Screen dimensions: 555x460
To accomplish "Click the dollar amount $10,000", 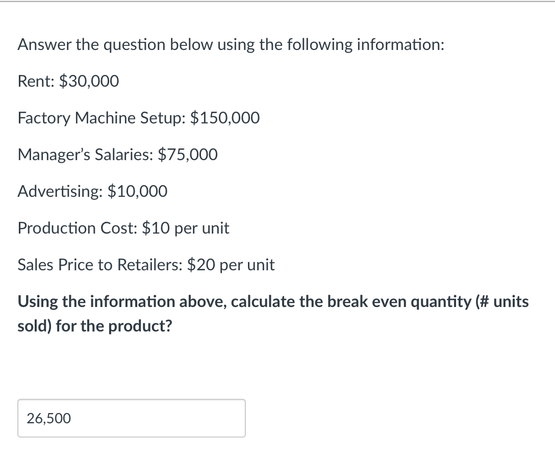I will [x=137, y=191].
